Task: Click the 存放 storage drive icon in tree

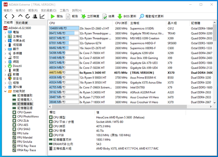Action: coord(10,58)
